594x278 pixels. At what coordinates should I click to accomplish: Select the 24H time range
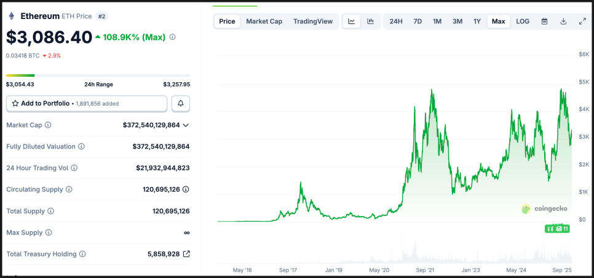click(x=396, y=21)
